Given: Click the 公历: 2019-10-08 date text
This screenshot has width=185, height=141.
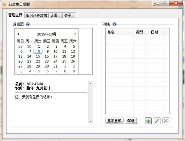Looking at the screenshot, I should click(x=29, y=84).
